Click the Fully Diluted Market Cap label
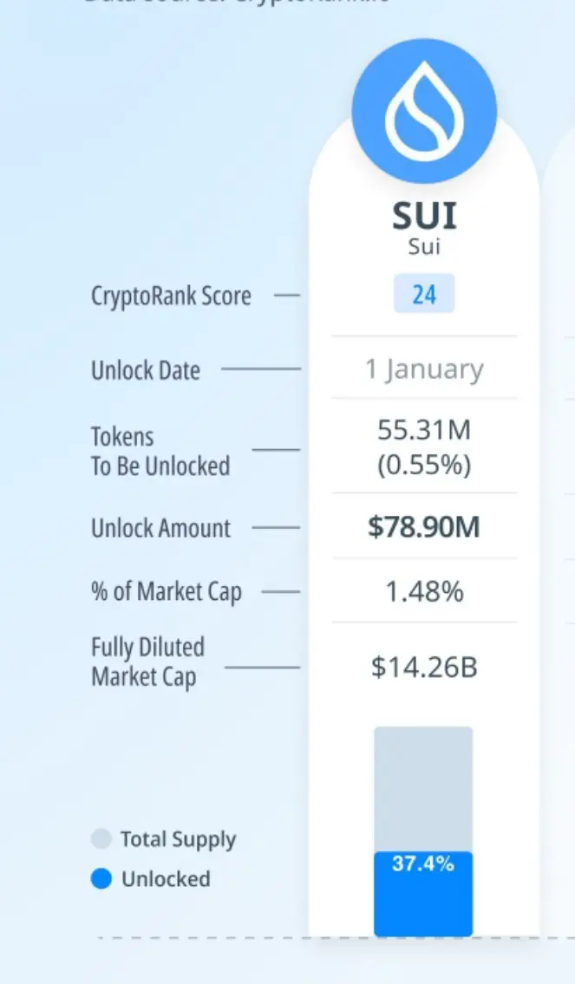Image resolution: width=575 pixels, height=984 pixels. 148,662
